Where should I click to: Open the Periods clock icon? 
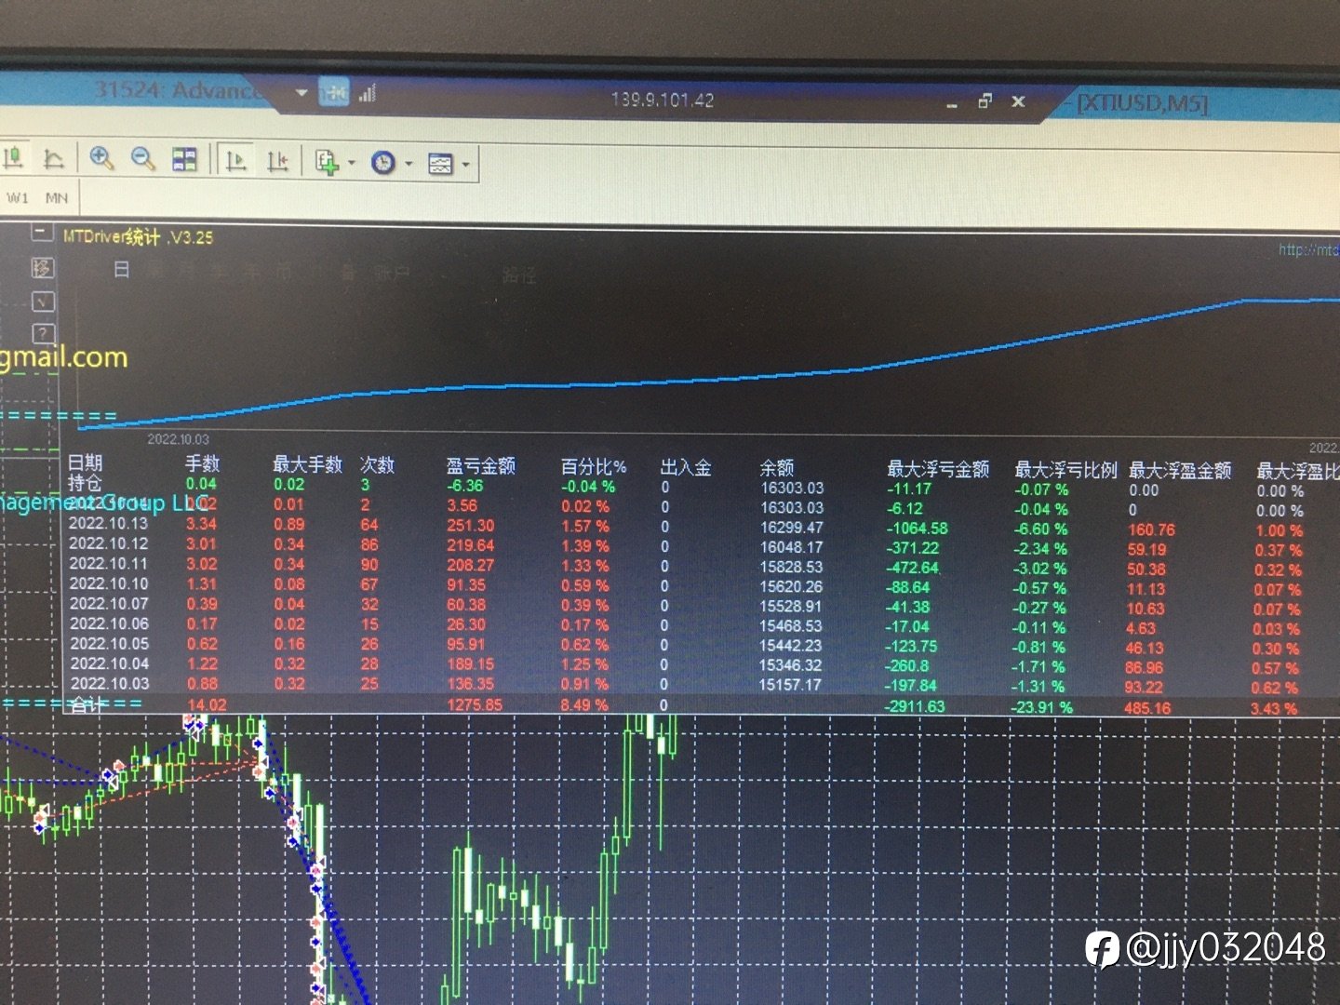tap(383, 164)
